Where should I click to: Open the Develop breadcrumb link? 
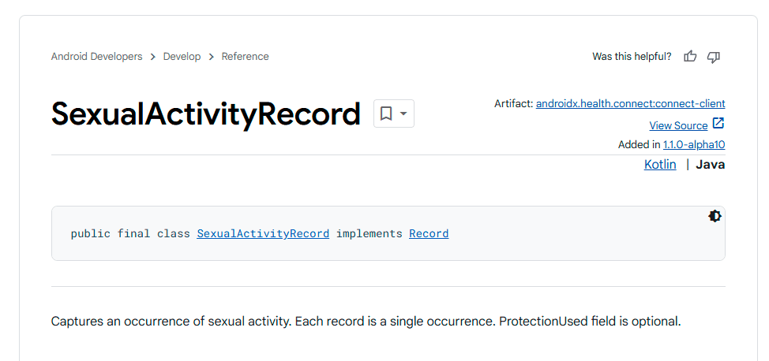pyautogui.click(x=182, y=57)
